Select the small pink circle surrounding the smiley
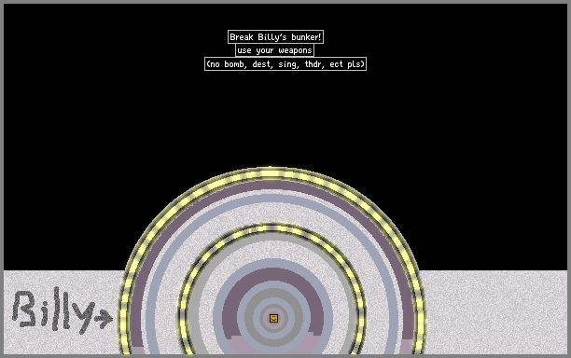The height and width of the screenshot is (358, 571). point(273,318)
